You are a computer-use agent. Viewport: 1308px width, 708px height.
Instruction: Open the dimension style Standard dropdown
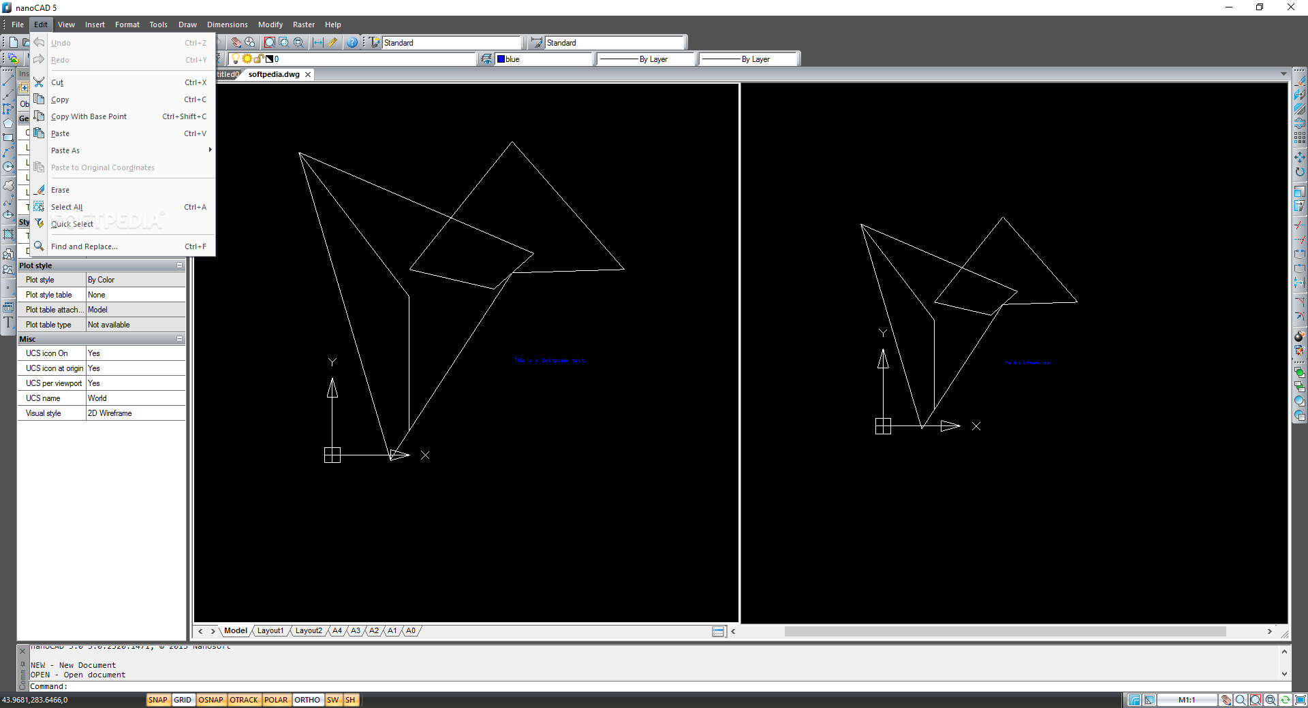[615, 42]
